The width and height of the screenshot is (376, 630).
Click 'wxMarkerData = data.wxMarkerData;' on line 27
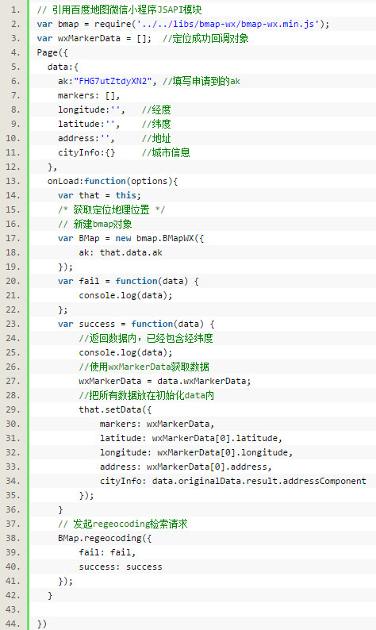(x=165, y=381)
